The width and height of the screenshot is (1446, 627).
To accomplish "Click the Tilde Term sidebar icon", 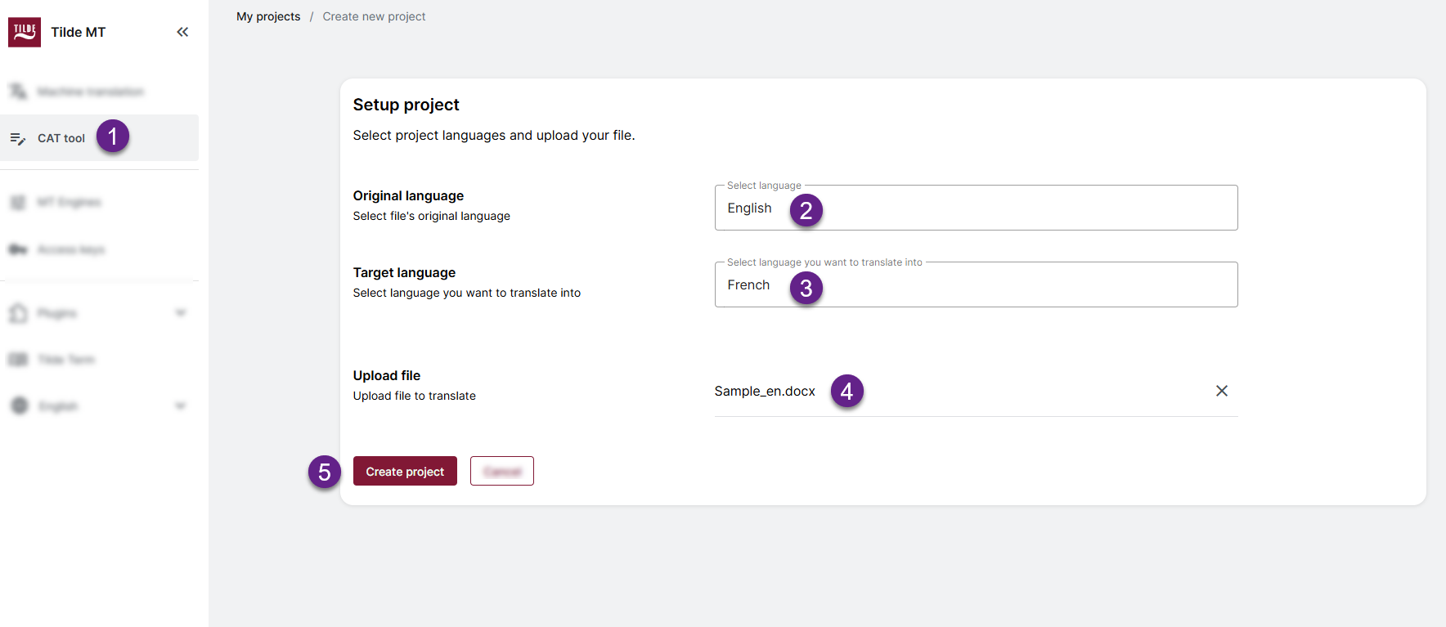I will [18, 360].
